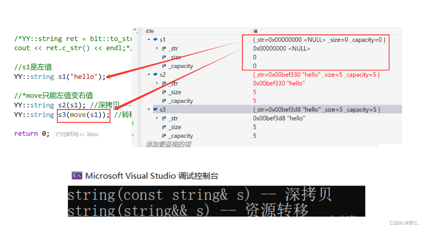Screen dimensions: 426x230
Task: Click the Microsoft Visual Studio 调试控制台 title
Action: (152, 176)
